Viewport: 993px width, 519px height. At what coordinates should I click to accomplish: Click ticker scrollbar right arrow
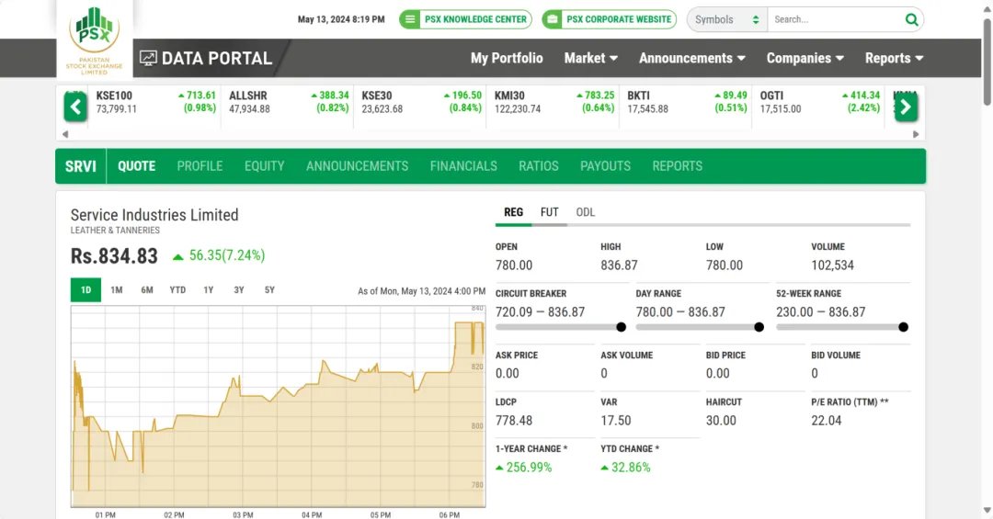tap(916, 134)
